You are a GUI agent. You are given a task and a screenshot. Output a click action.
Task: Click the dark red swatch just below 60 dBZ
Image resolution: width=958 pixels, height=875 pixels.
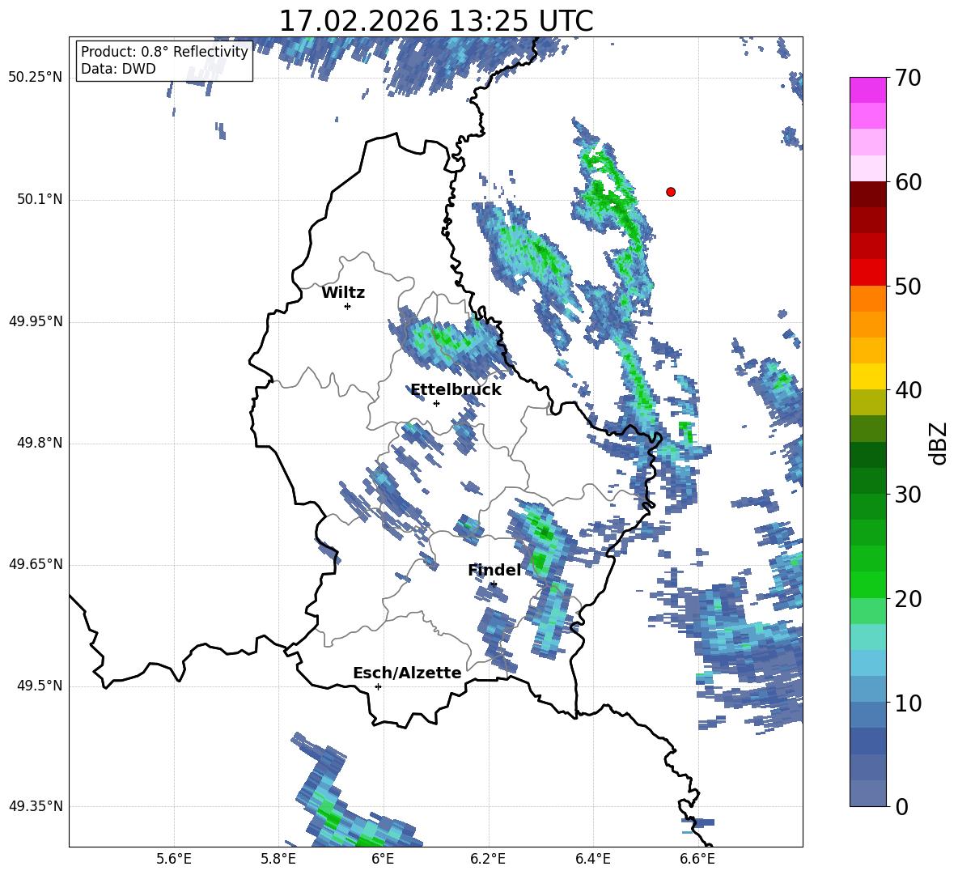coord(867,194)
